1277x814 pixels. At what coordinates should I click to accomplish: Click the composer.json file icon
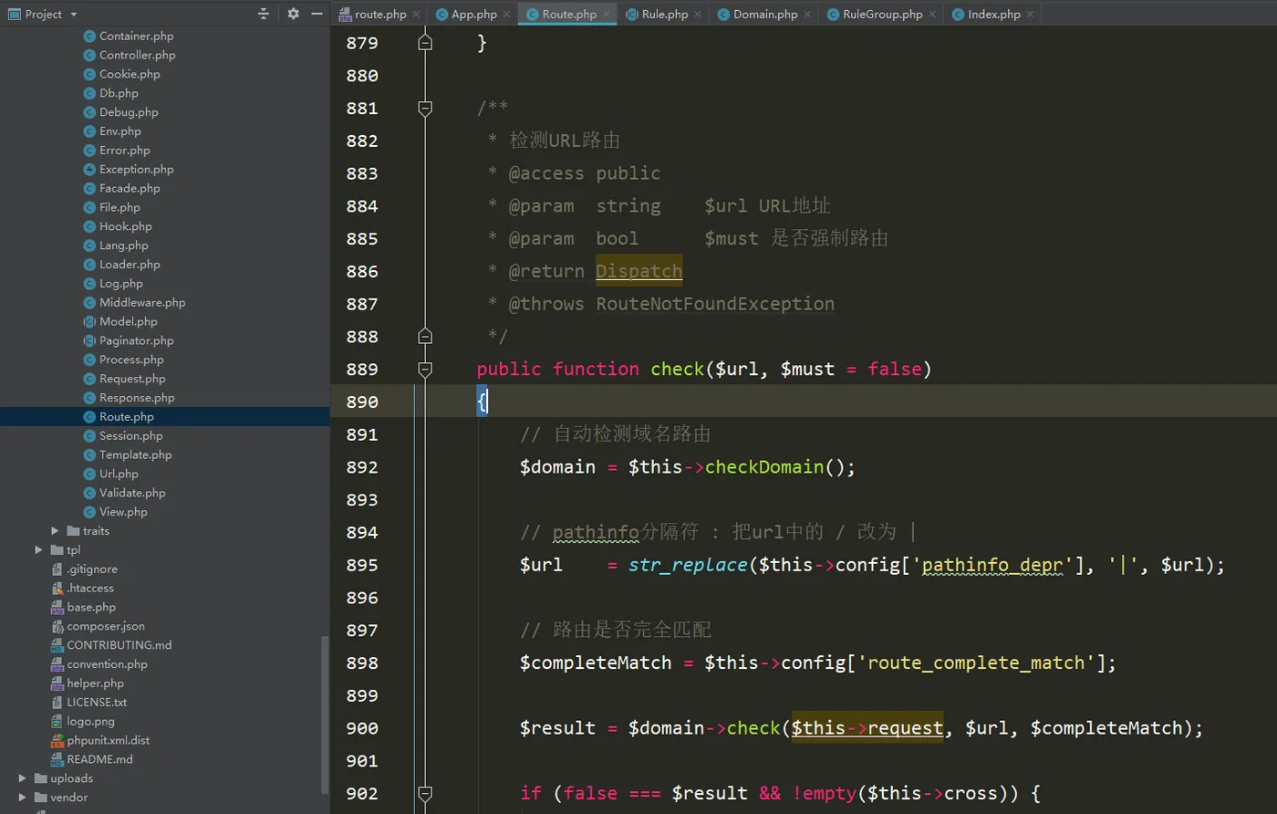click(x=57, y=627)
